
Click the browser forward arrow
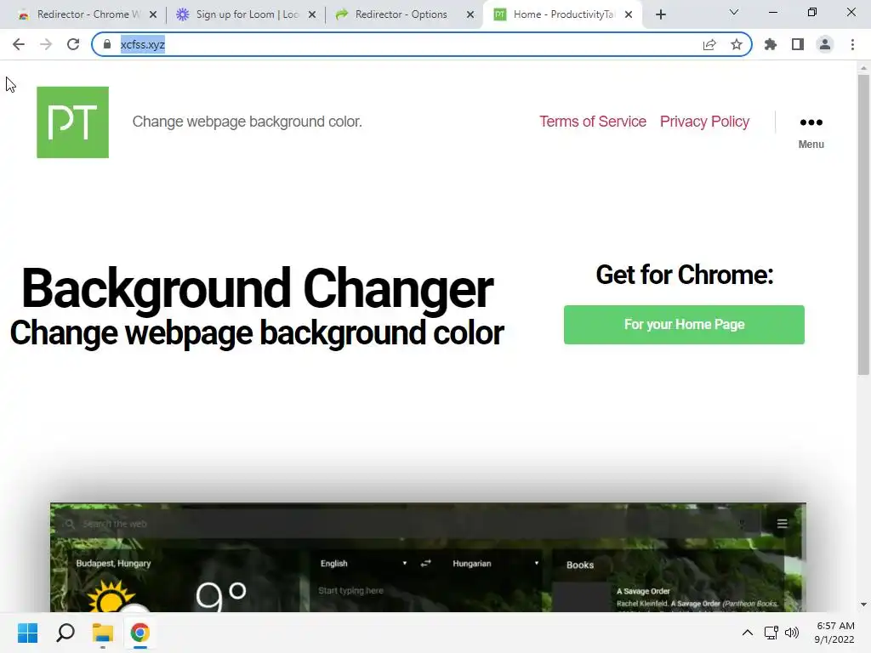click(x=46, y=44)
